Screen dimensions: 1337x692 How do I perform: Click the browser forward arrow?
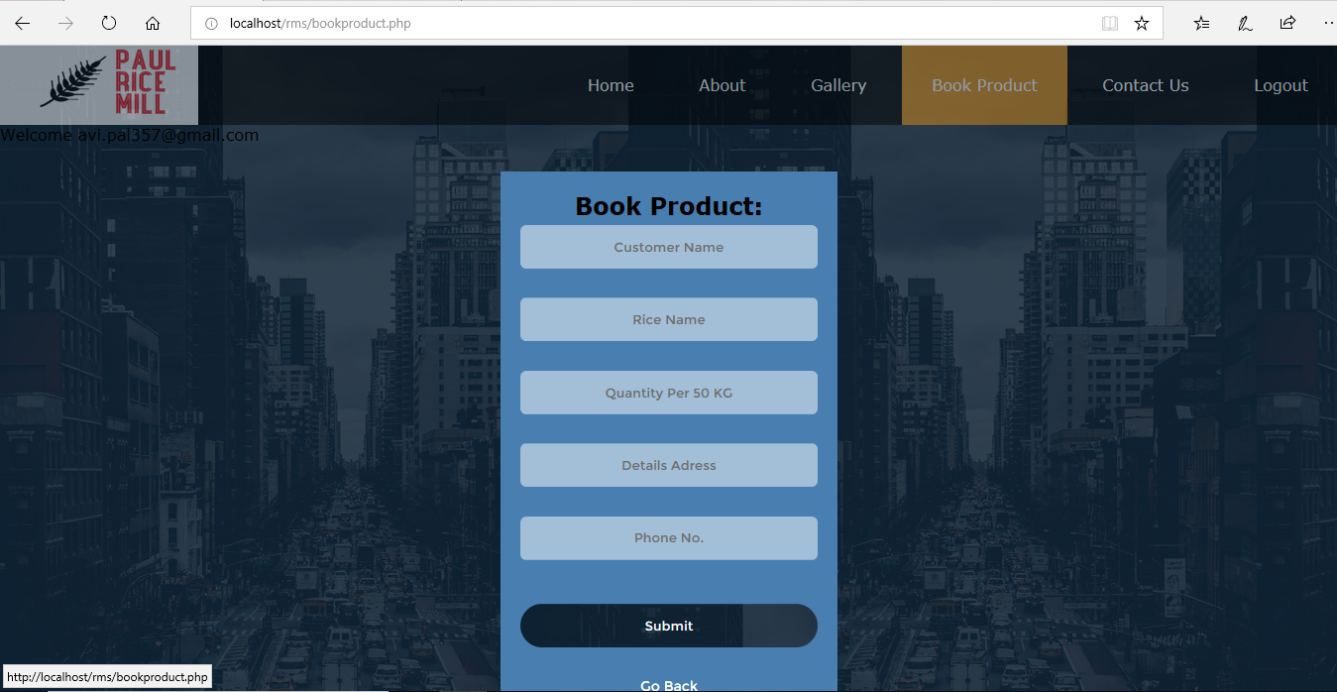(65, 23)
